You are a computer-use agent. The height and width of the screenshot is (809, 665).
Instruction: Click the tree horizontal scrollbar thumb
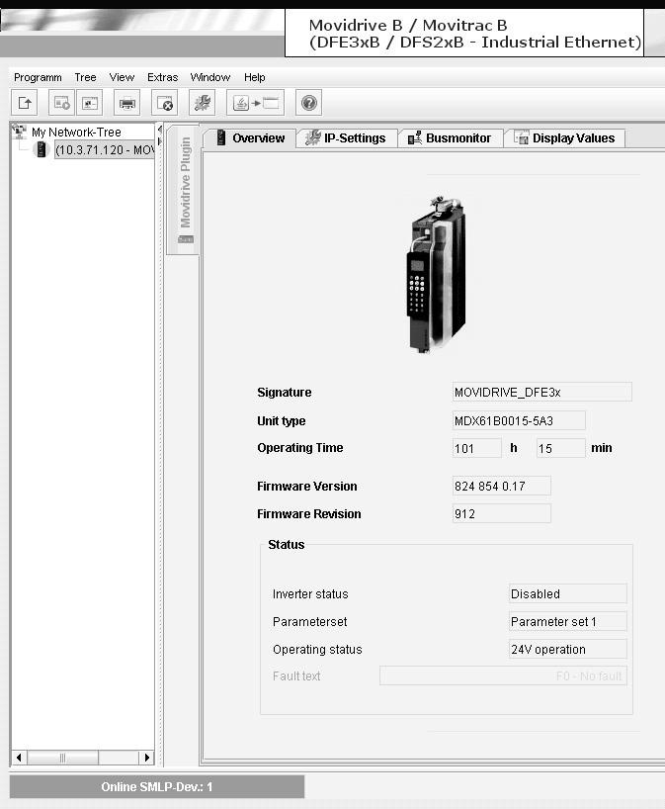click(x=62, y=758)
